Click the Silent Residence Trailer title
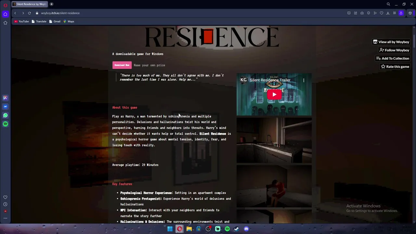Image resolution: width=416 pixels, height=234 pixels. 270,80
